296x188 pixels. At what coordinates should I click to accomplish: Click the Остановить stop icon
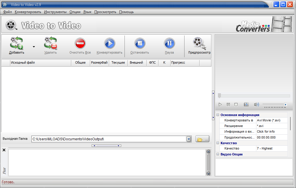pos(140,43)
